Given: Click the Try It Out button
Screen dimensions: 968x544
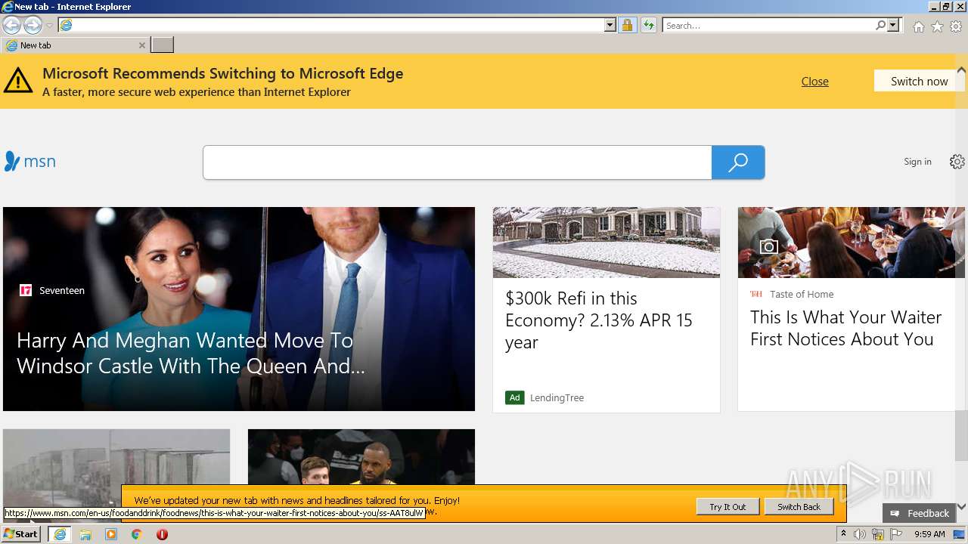Looking at the screenshot, I should point(728,507).
